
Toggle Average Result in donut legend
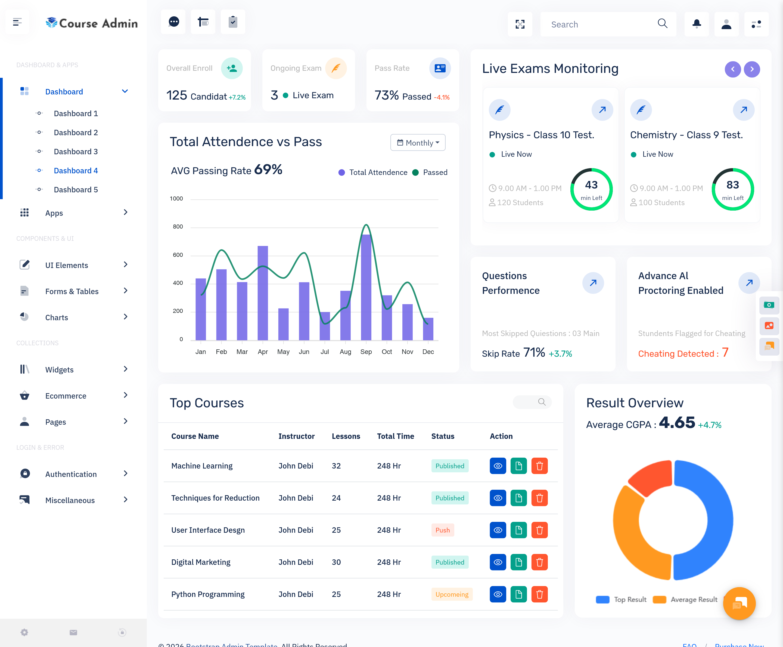pyautogui.click(x=685, y=599)
